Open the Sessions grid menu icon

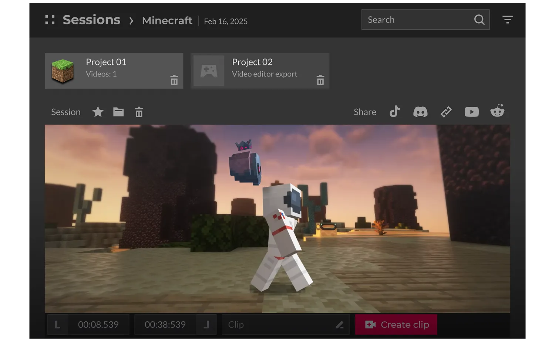(50, 20)
